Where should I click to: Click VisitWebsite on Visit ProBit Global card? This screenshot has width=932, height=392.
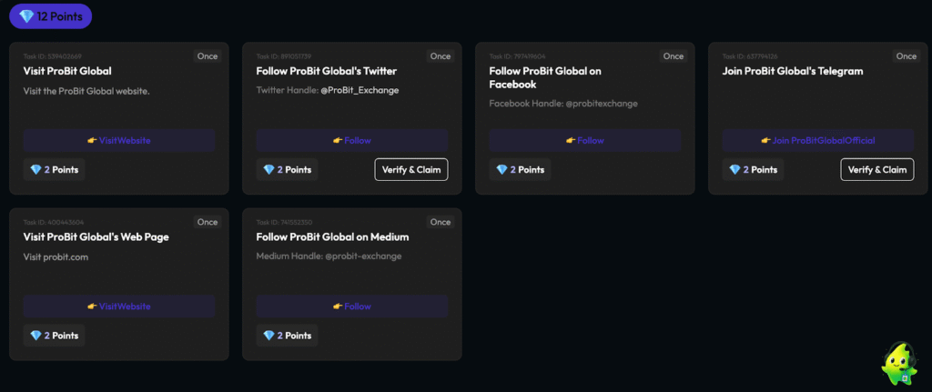119,141
